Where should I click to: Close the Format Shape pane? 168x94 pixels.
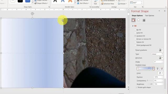point(165,11)
